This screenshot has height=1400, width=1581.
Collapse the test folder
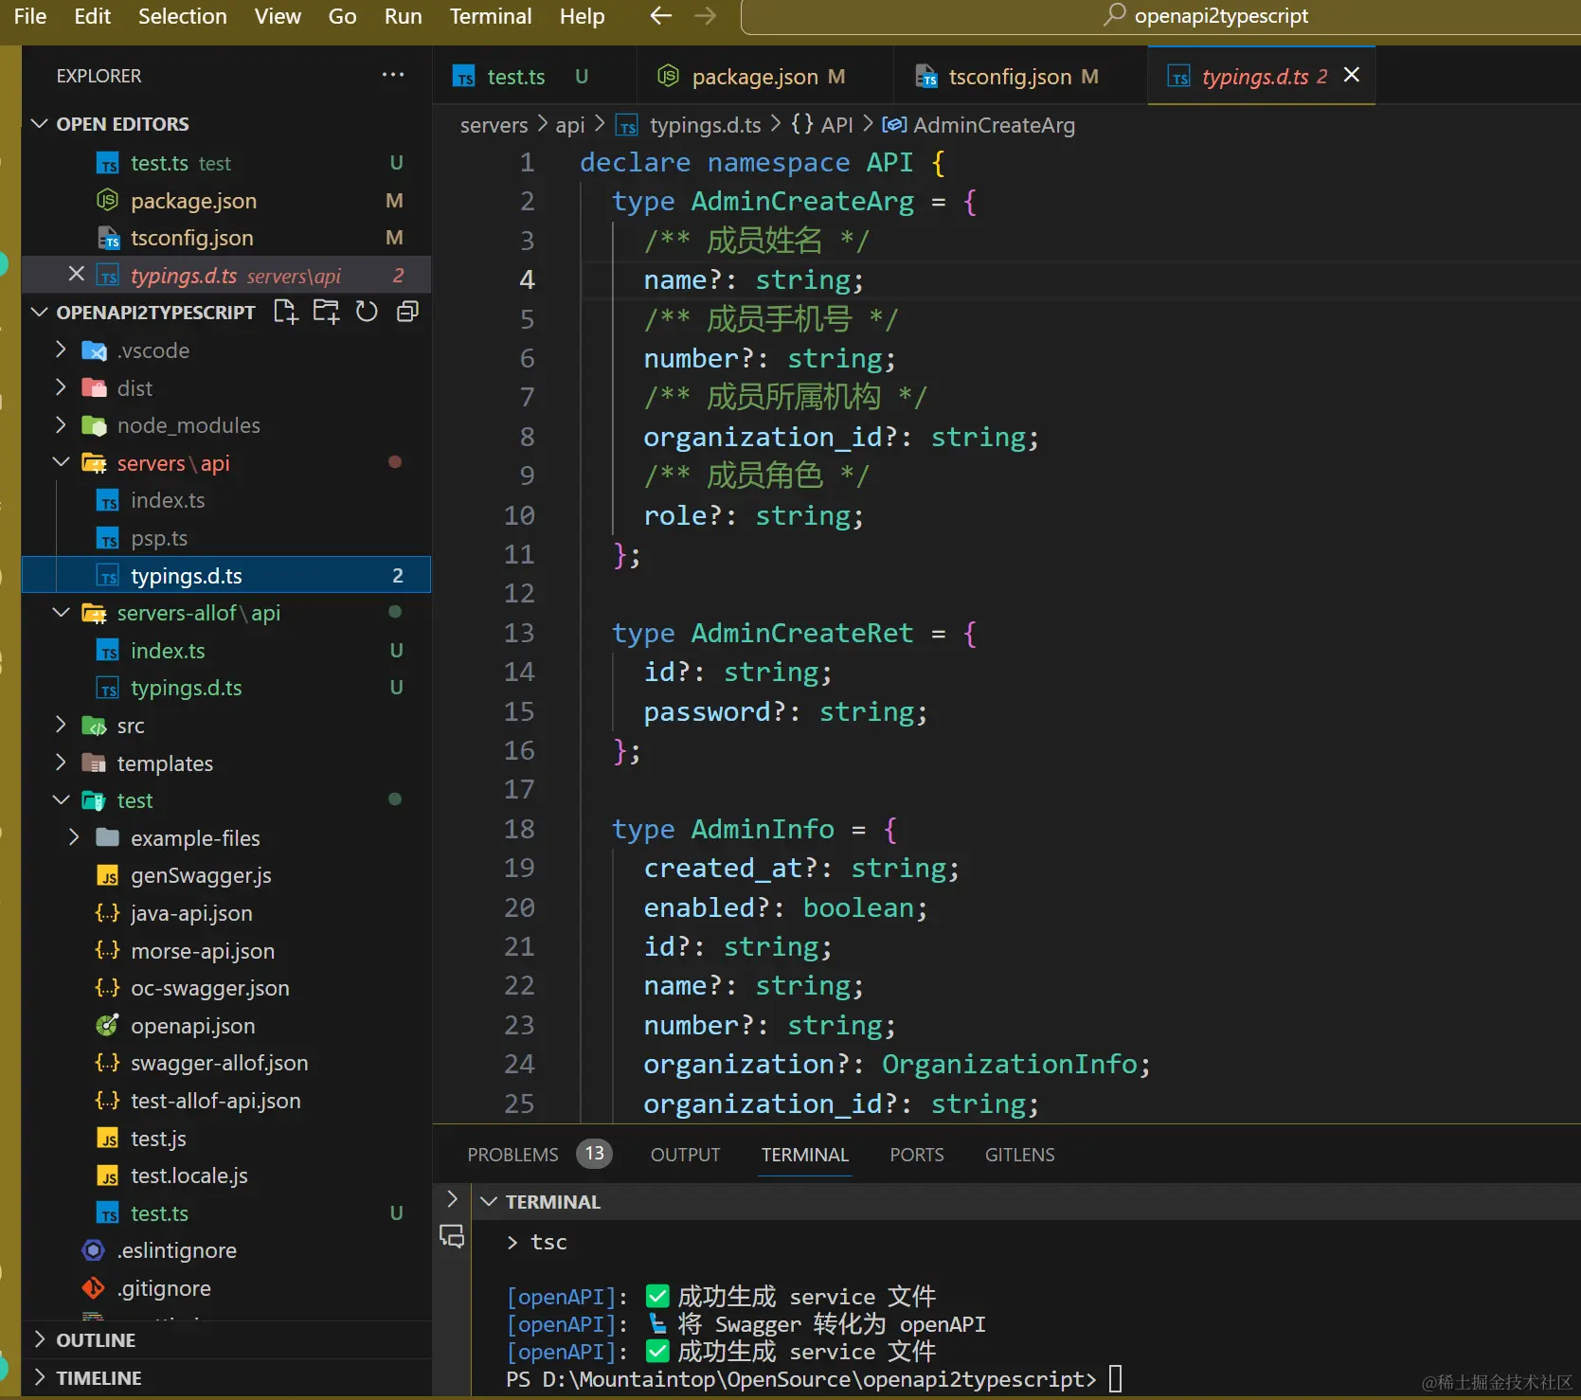pos(61,800)
